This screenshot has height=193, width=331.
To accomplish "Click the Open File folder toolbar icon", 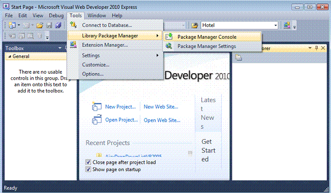I will pyautogui.click(x=40, y=25).
